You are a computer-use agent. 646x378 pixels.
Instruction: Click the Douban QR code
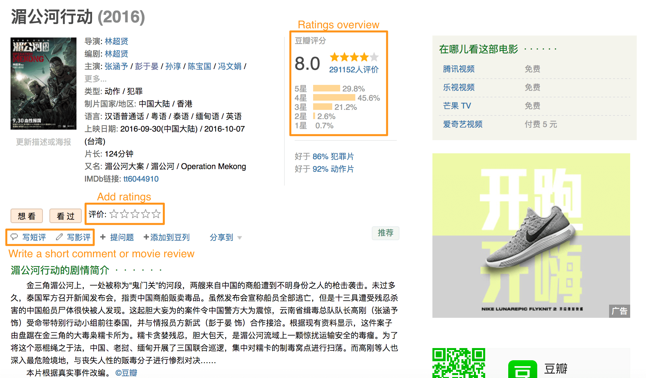pos(459,363)
